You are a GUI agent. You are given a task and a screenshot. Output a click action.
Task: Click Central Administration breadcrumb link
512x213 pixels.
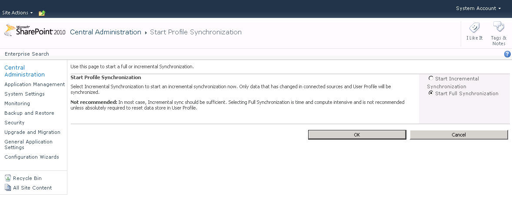tap(106, 32)
